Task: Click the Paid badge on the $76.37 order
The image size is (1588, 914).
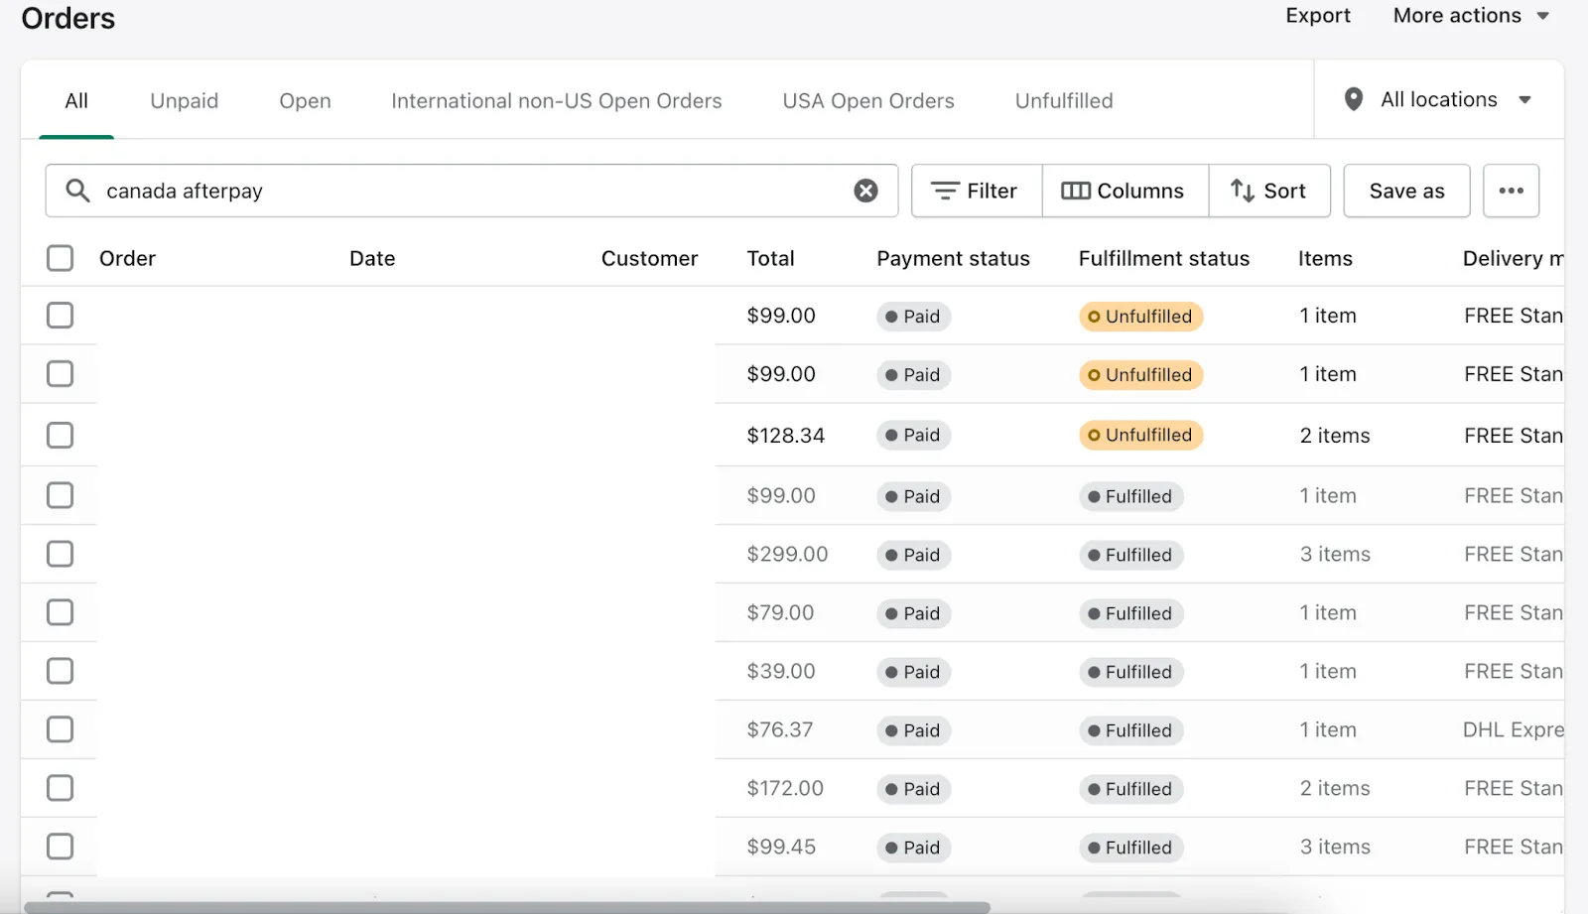Action: click(x=913, y=730)
